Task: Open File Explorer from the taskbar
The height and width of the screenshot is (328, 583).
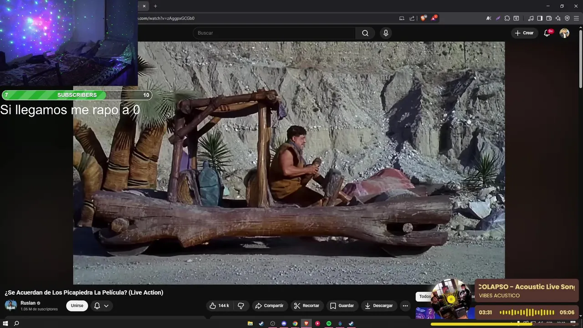Action: tap(250, 323)
